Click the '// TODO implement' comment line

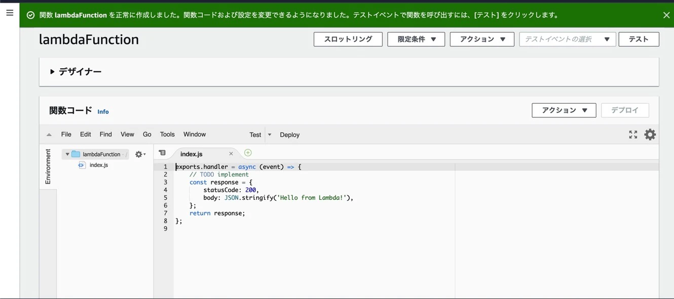pos(219,175)
